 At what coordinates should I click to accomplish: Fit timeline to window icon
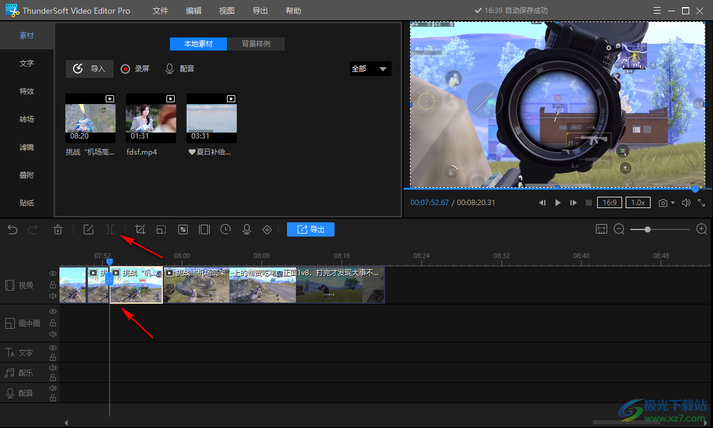(x=601, y=229)
